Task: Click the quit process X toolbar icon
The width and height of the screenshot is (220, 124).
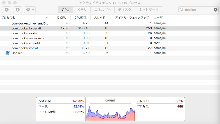Action: 7,10
